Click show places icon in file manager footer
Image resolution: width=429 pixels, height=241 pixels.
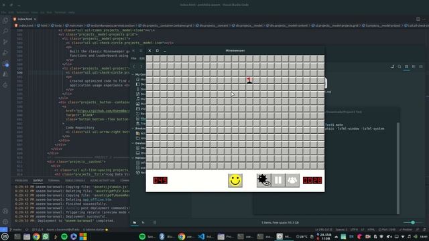click(135, 223)
